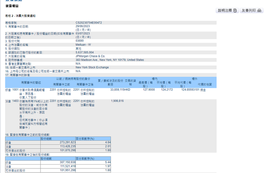
Task: Click section 19 heading 緊接在有關事件之後的股份總數
Action: 28,155
